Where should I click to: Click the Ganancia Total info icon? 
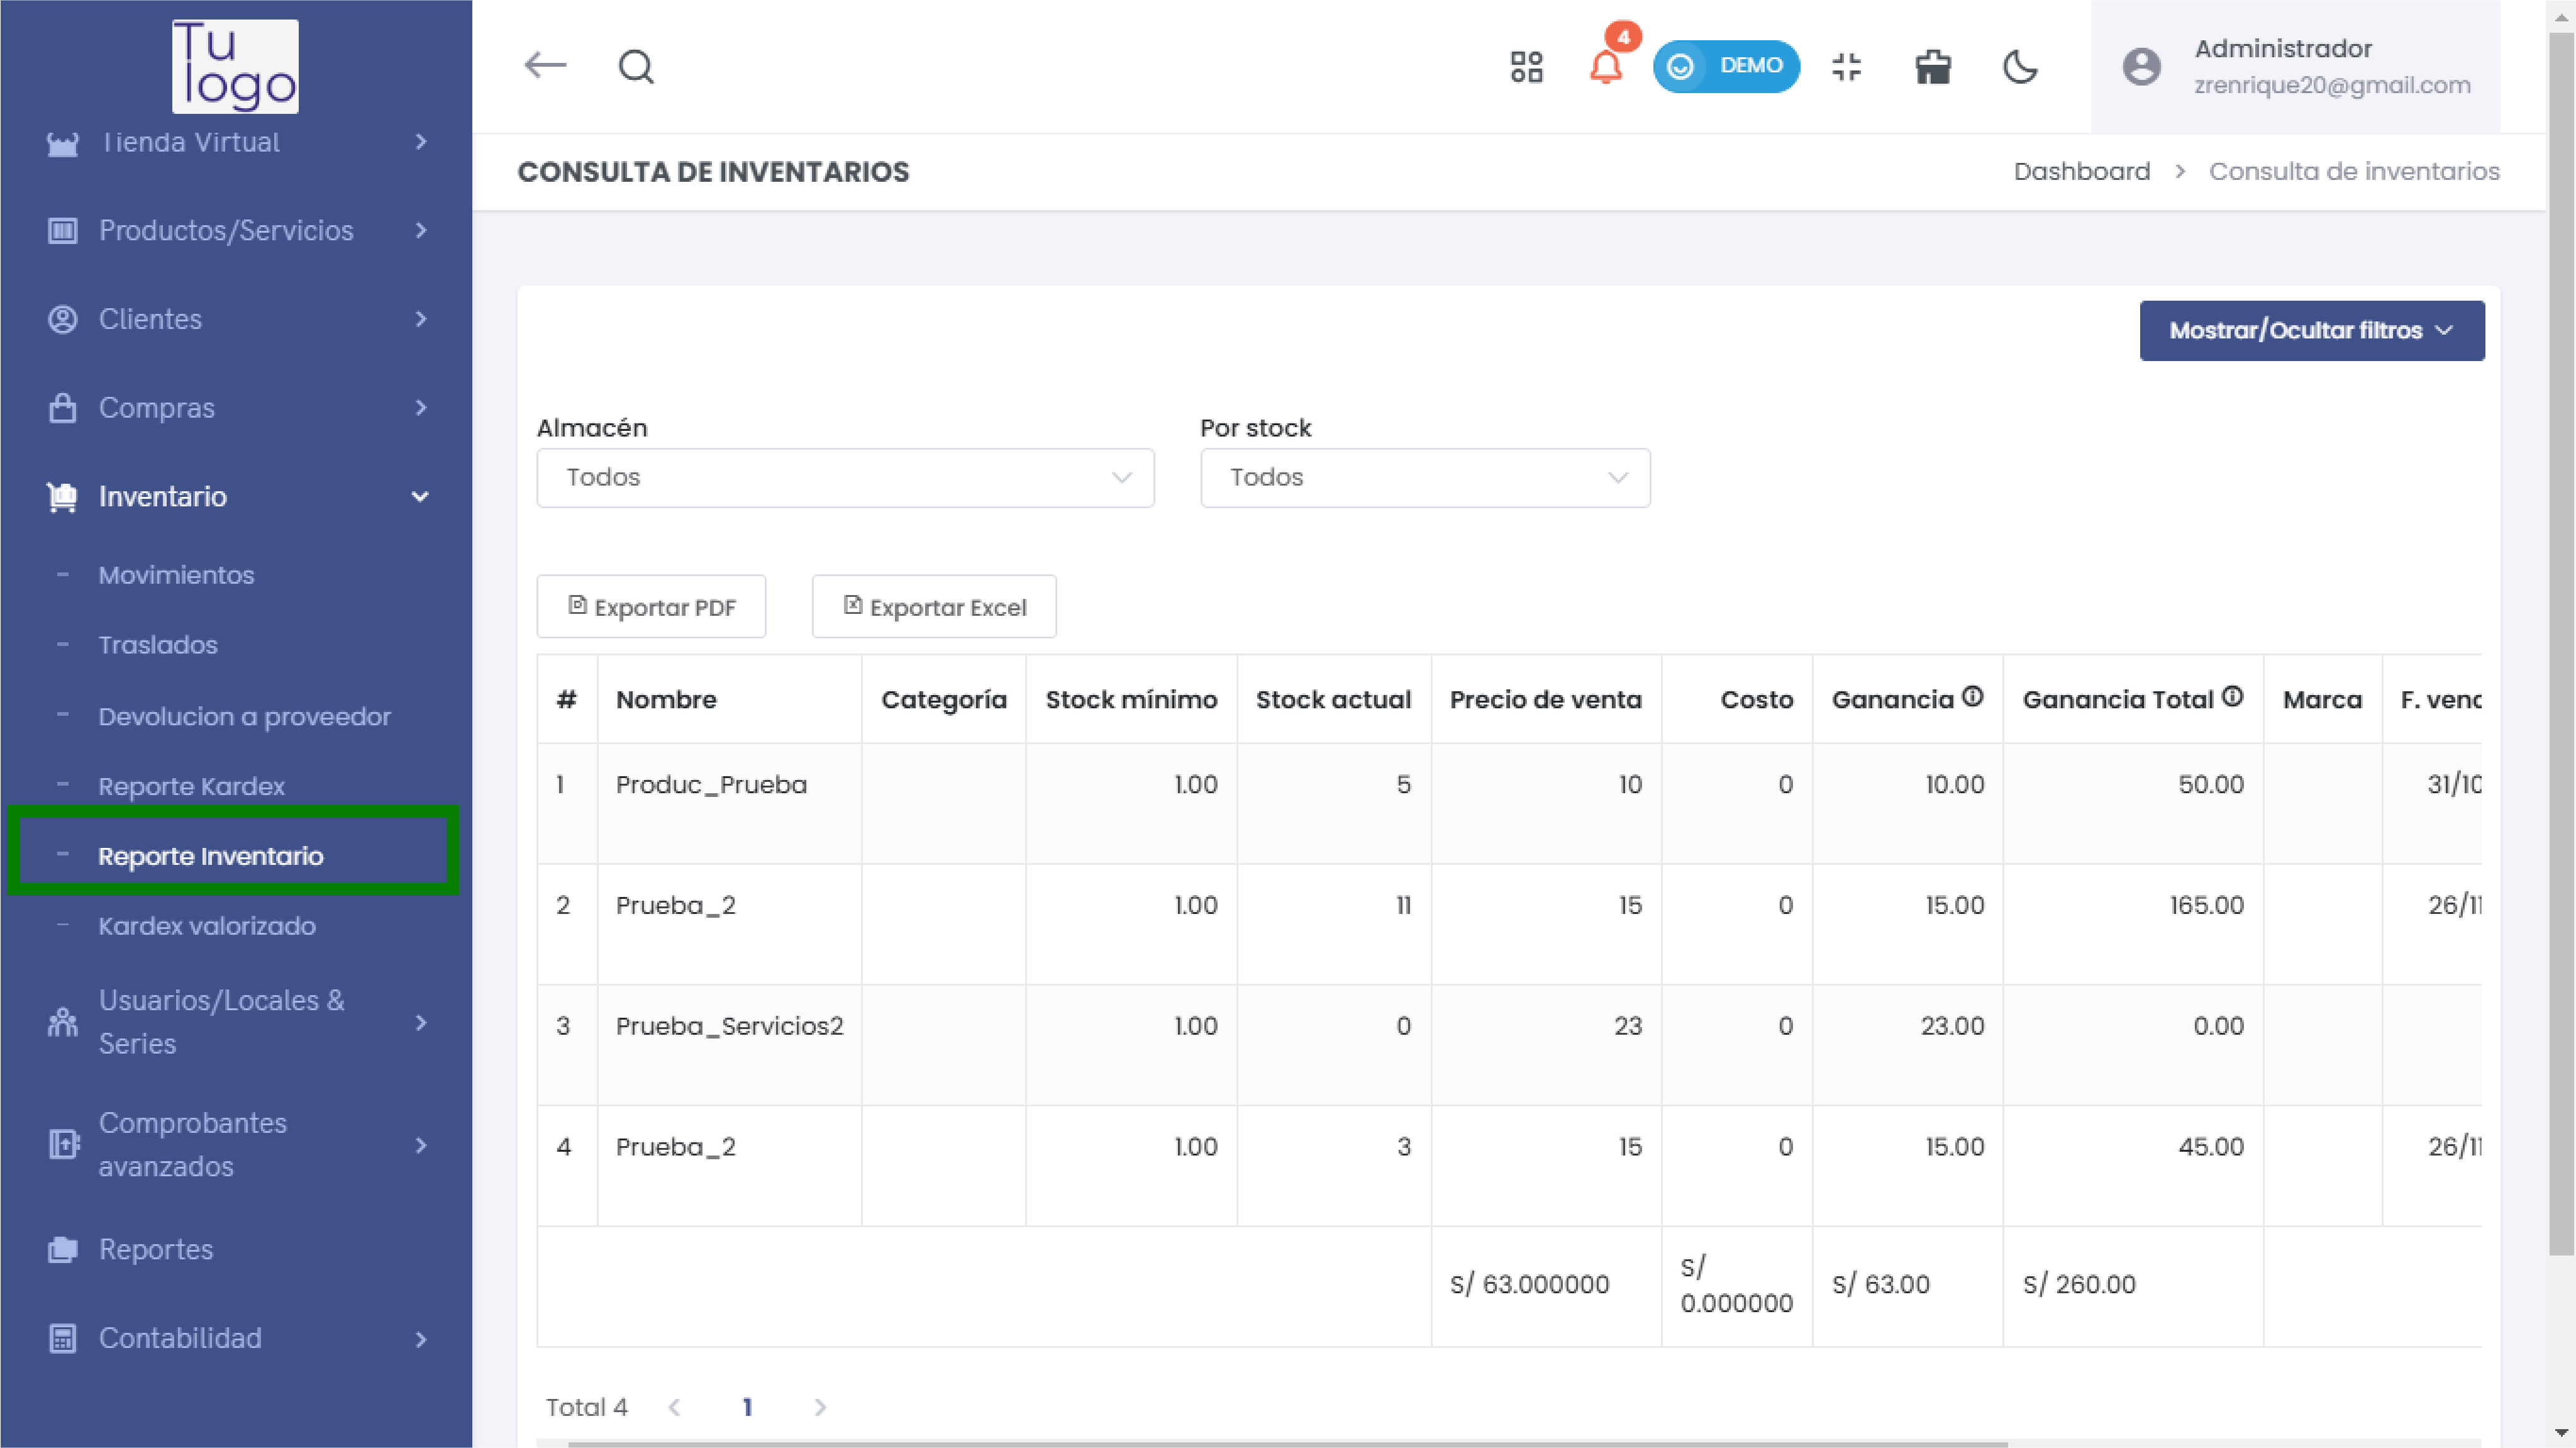click(2232, 697)
